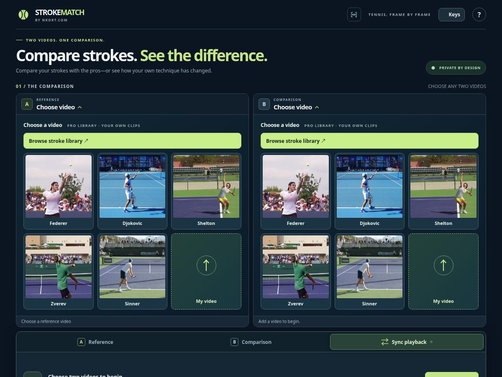Collapse the Comparison Choose video chevron
The width and height of the screenshot is (502, 377).
[317, 107]
